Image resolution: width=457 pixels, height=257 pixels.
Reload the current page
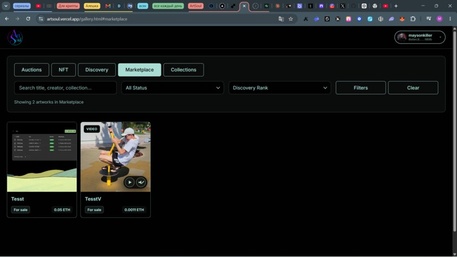28,19
